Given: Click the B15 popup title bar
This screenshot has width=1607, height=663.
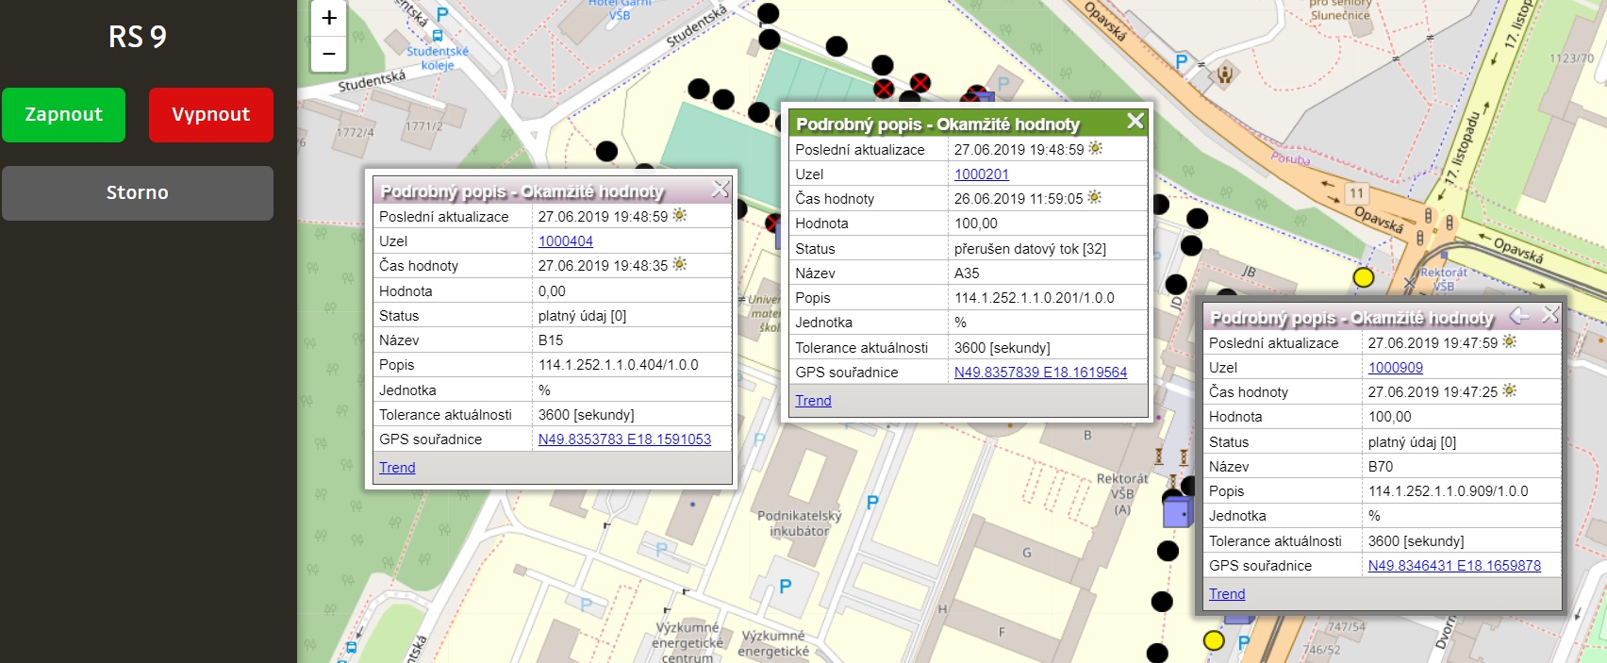Looking at the screenshot, I should (x=553, y=191).
